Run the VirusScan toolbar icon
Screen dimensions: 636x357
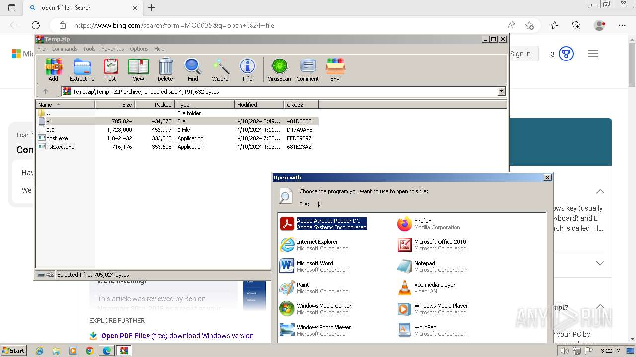tap(279, 69)
